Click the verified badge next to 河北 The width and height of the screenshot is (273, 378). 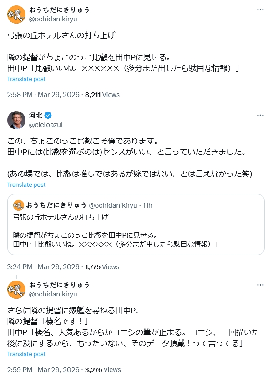point(48,115)
